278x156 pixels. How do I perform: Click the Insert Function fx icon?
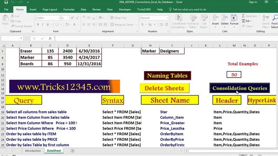(50, 39)
